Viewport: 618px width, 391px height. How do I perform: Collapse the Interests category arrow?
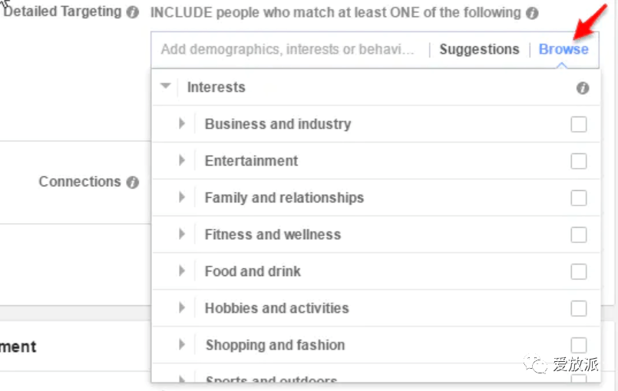165,87
